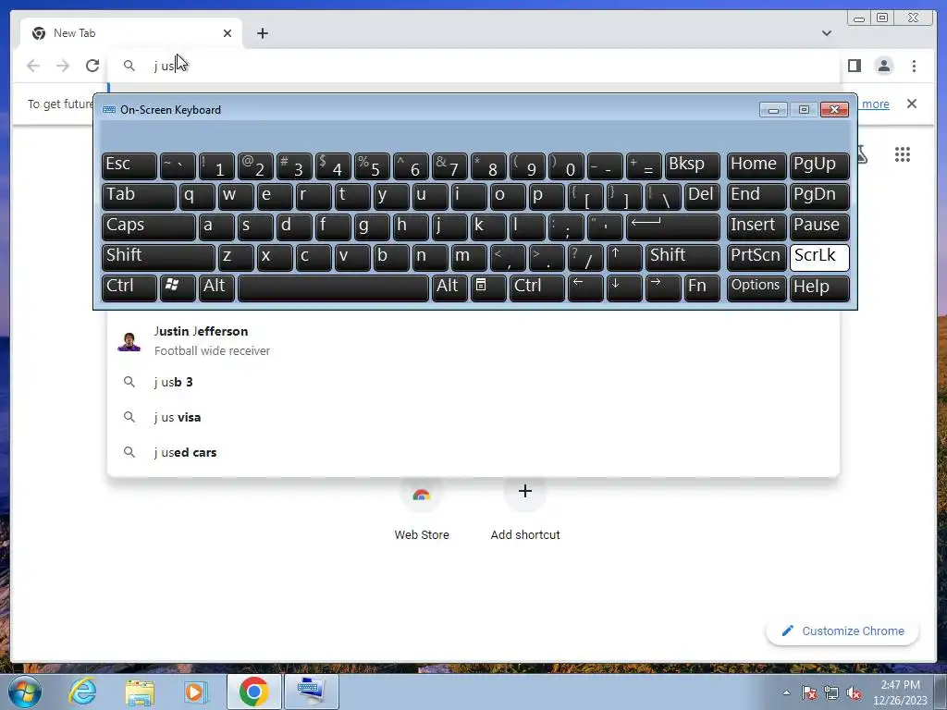Switch to Chrome via taskbar icon
Image resolution: width=947 pixels, height=710 pixels.
click(253, 692)
